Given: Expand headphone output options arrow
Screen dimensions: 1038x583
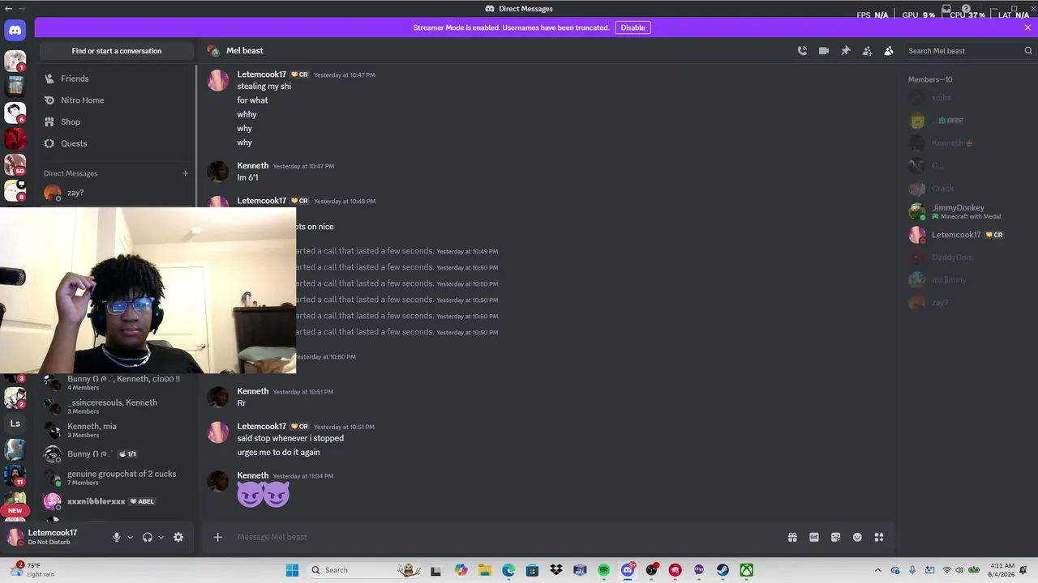Looking at the screenshot, I should 161,537.
